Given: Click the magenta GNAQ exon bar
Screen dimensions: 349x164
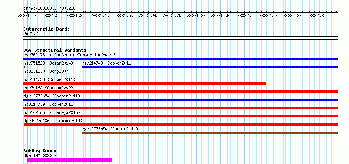Looking at the screenshot, I should (70, 160).
